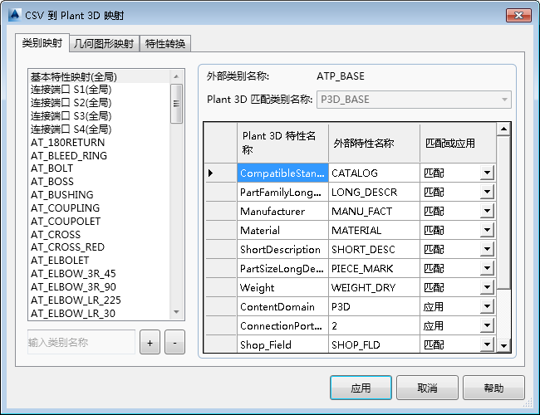Click the 匹配或应用 column header
This screenshot has width=540, height=415.
click(458, 143)
